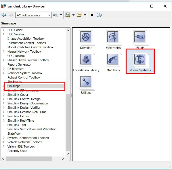Select Simulink Verification and Validation

(32, 129)
